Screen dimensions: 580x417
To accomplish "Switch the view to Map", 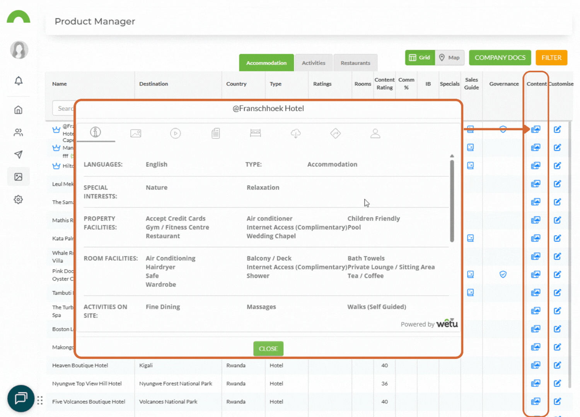I will click(450, 58).
